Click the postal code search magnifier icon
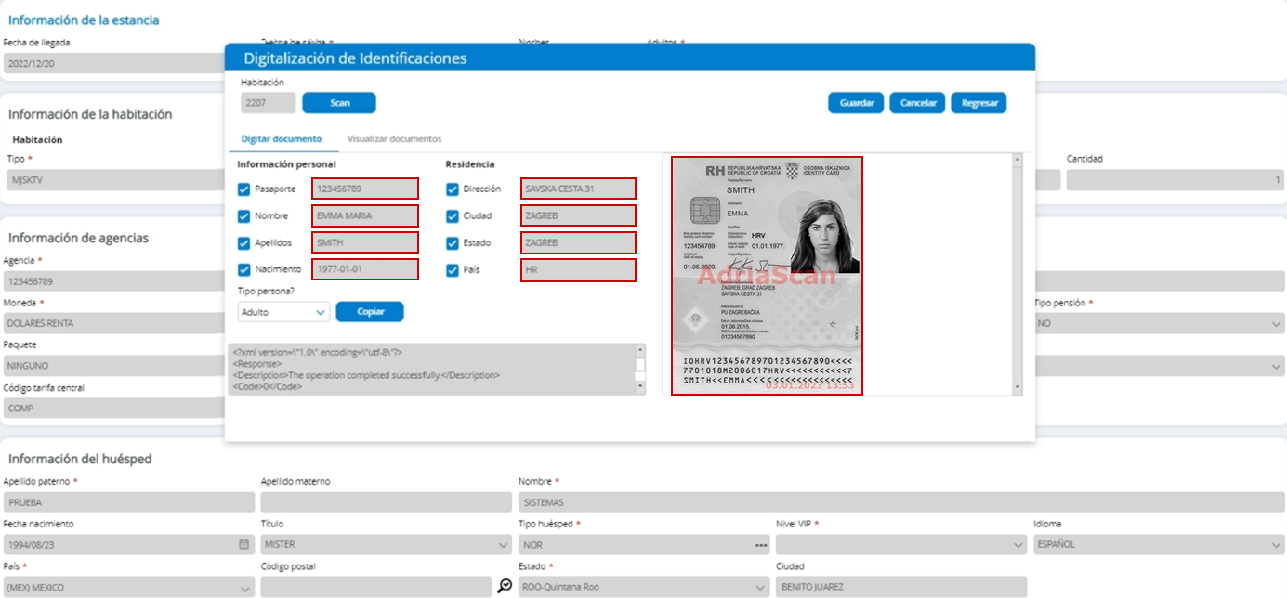Viewport: 1287px width, 598px height. click(505, 586)
